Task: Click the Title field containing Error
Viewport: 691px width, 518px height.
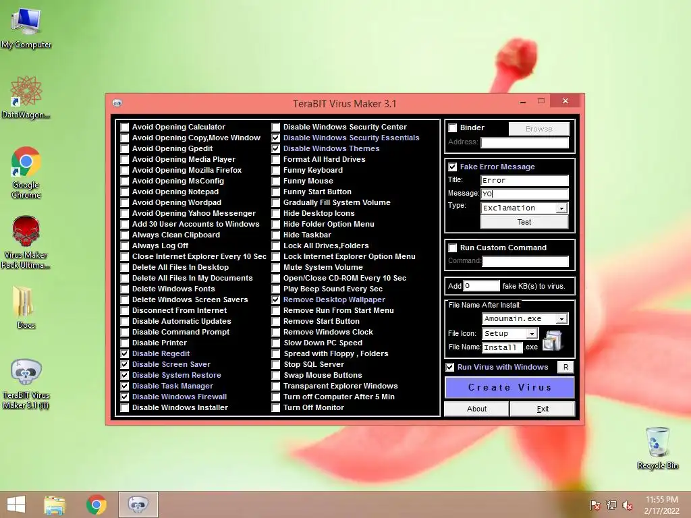Action: tap(524, 181)
